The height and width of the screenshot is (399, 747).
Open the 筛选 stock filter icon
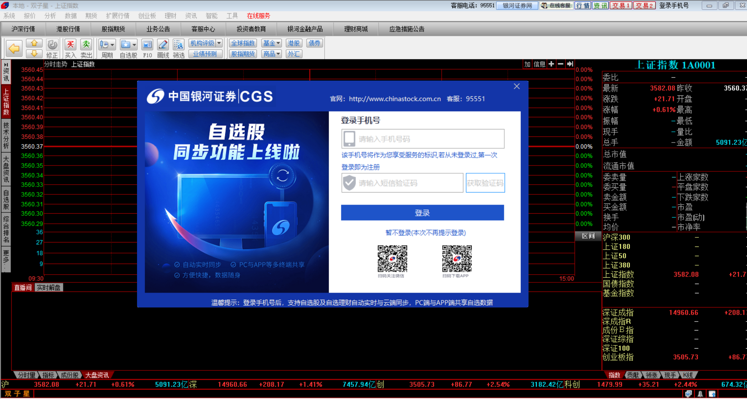(x=179, y=49)
